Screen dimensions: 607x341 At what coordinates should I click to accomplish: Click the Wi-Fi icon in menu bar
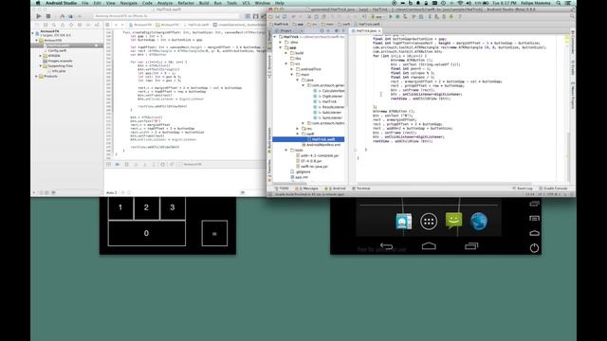460,3
